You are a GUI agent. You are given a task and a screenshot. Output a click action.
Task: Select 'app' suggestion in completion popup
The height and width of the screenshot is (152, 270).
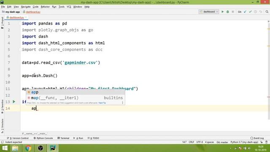76,92
